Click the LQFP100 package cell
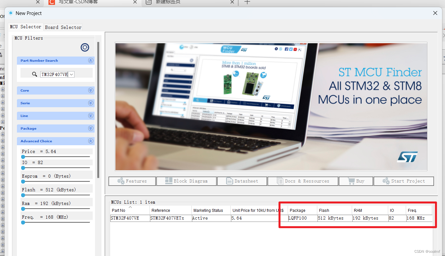Image resolution: width=445 pixels, height=256 pixels. [x=302, y=218]
